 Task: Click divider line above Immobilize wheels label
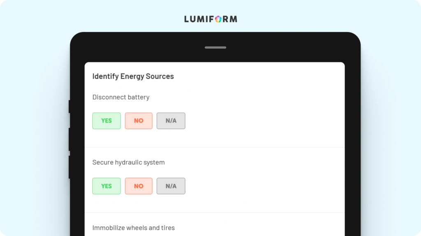click(x=215, y=213)
